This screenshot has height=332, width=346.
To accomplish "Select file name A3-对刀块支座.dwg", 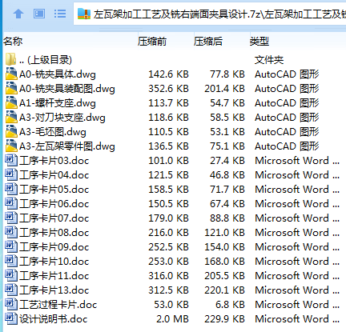I will click(x=62, y=118).
